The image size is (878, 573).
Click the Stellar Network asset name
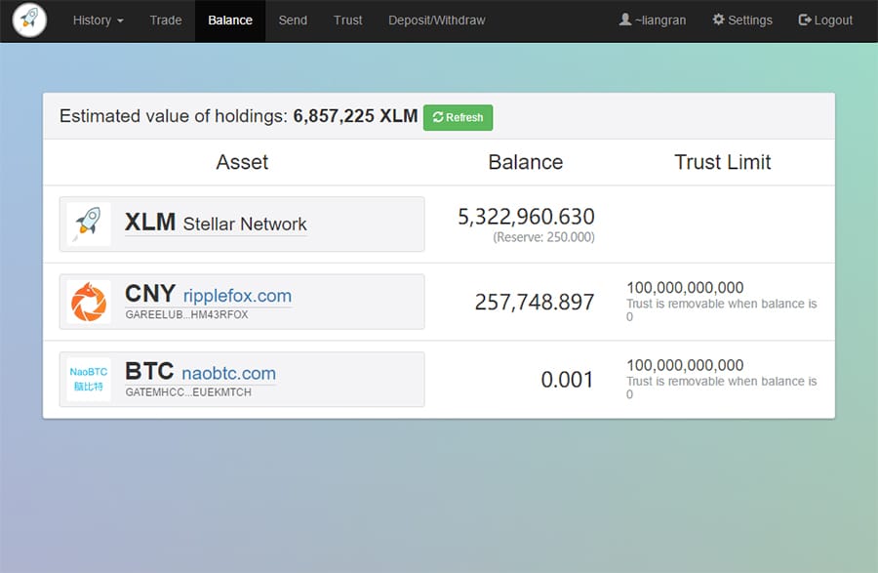(x=245, y=225)
